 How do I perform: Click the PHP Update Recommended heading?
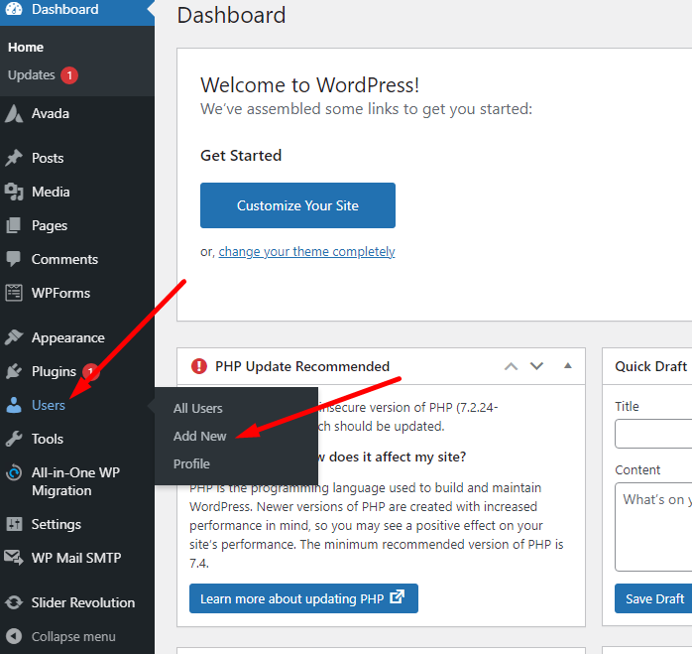302,366
